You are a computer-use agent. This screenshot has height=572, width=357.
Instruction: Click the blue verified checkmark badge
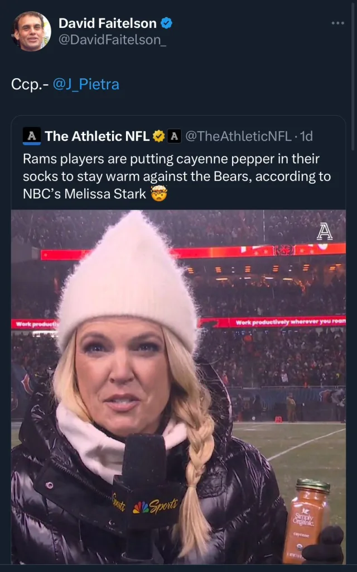coord(167,23)
